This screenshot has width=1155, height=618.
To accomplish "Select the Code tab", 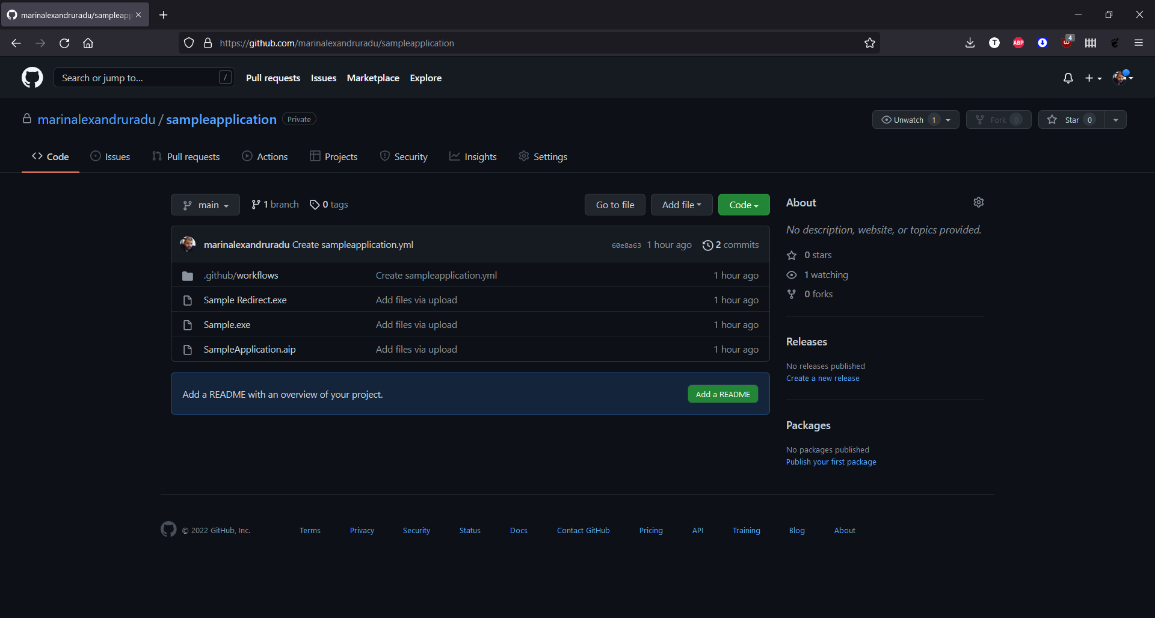I will click(x=51, y=156).
